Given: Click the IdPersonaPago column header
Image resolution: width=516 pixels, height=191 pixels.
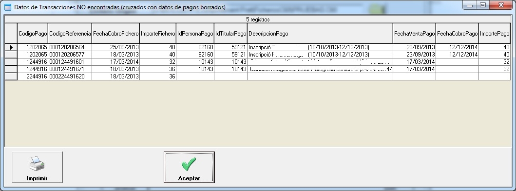Looking at the screenshot, I should pos(195,33).
